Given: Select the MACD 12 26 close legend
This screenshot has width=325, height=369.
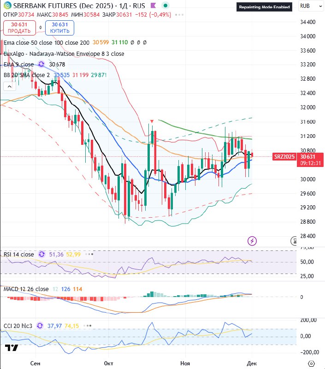Looking at the screenshot, I should 25,289.
